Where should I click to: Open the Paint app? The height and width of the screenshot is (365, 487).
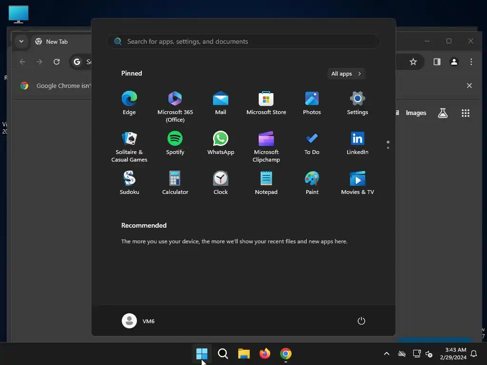[312, 183]
